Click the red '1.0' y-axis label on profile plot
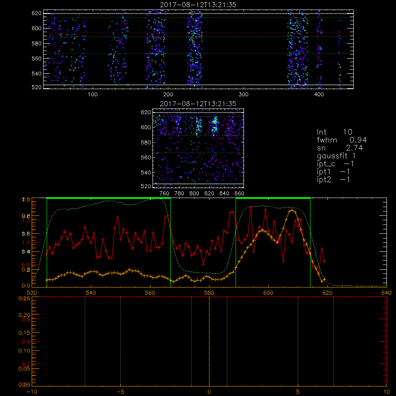This screenshot has width=396, height=396. [26, 243]
